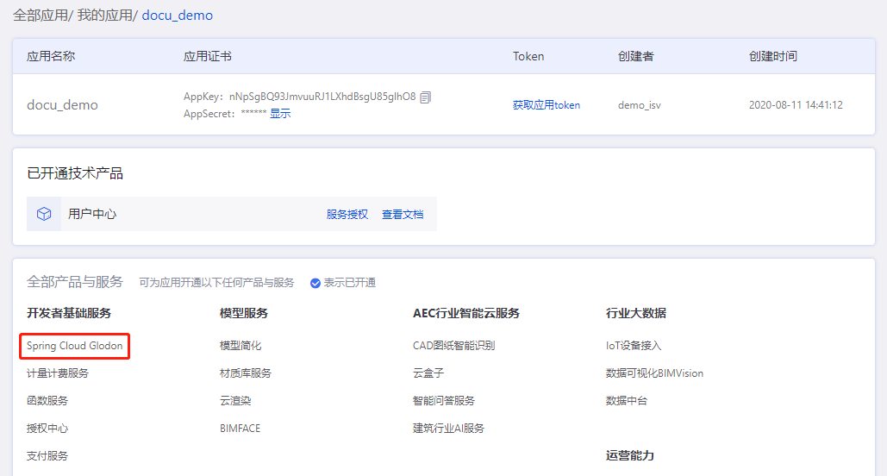The image size is (887, 476).
Task: Go to 全部应用 in breadcrumb
Action: [x=38, y=16]
